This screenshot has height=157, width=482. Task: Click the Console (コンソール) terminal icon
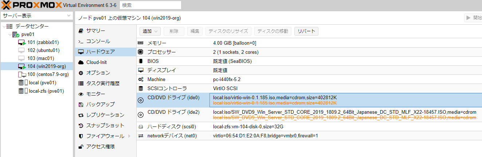(81, 41)
